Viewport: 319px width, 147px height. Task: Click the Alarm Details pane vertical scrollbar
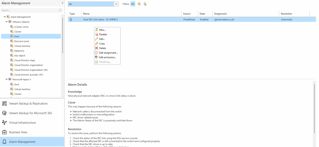[314, 109]
